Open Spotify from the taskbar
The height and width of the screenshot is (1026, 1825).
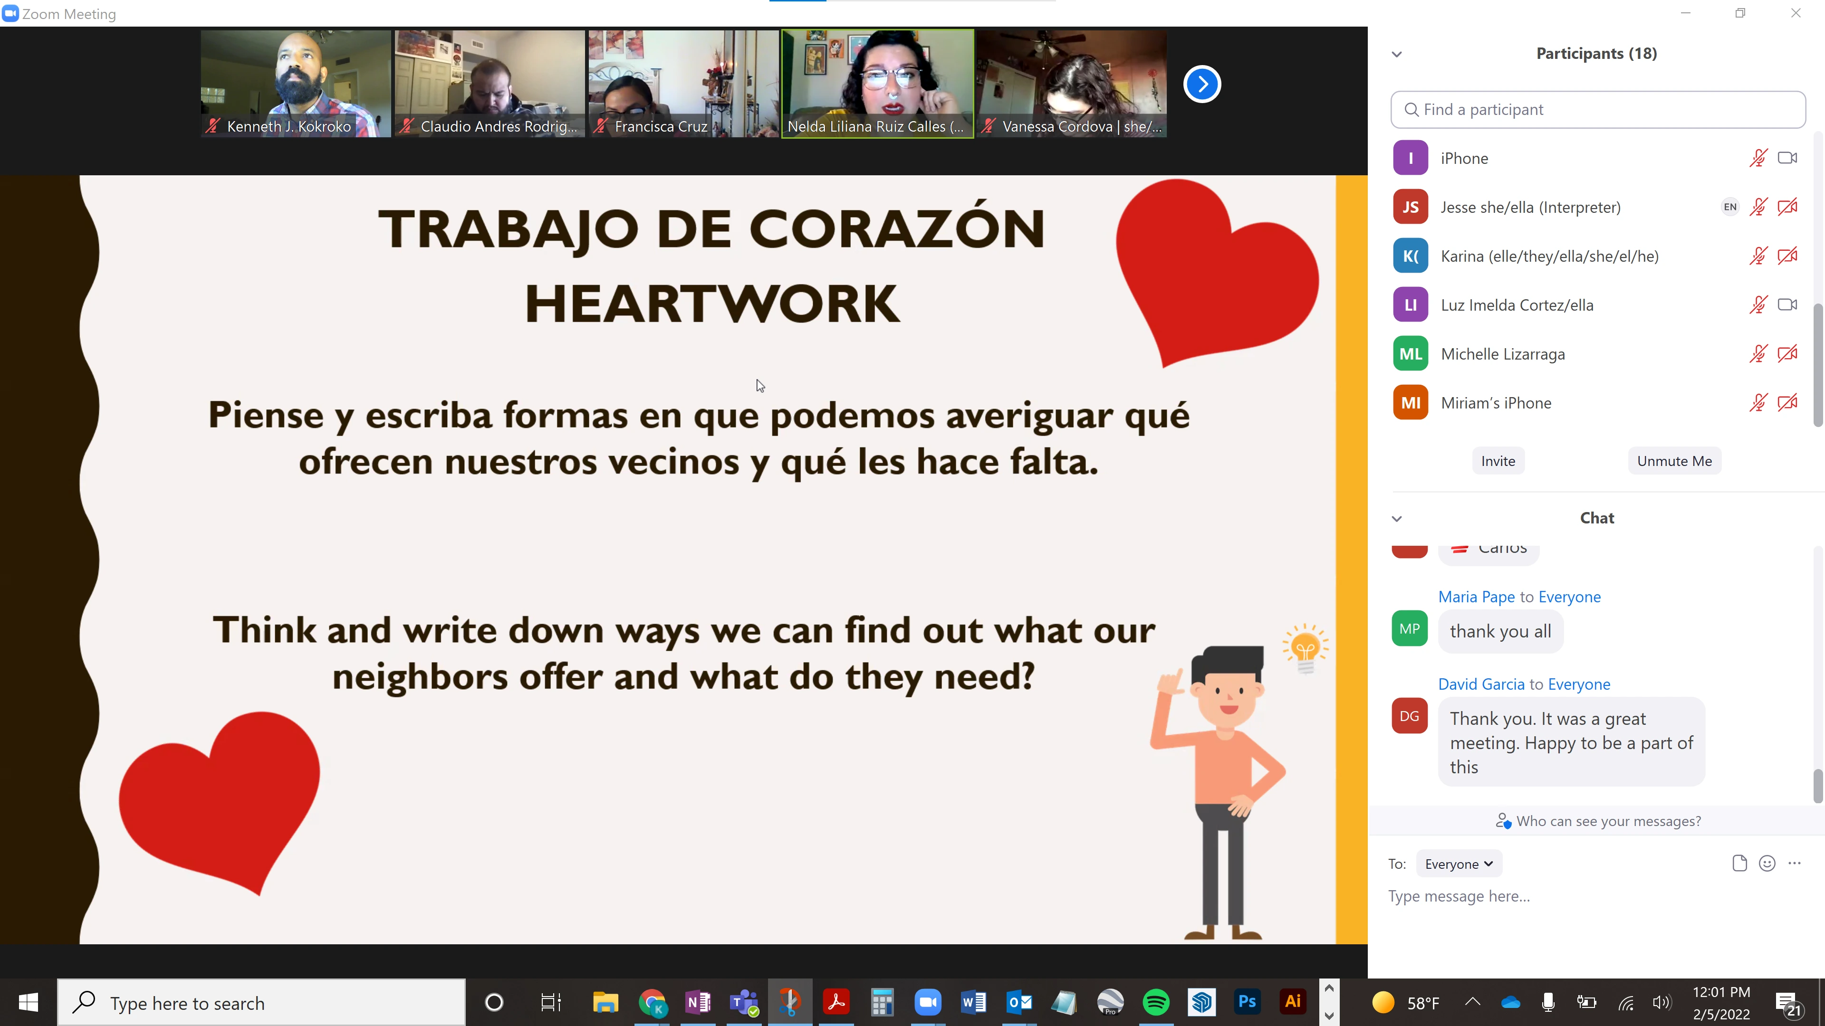(x=1156, y=1002)
